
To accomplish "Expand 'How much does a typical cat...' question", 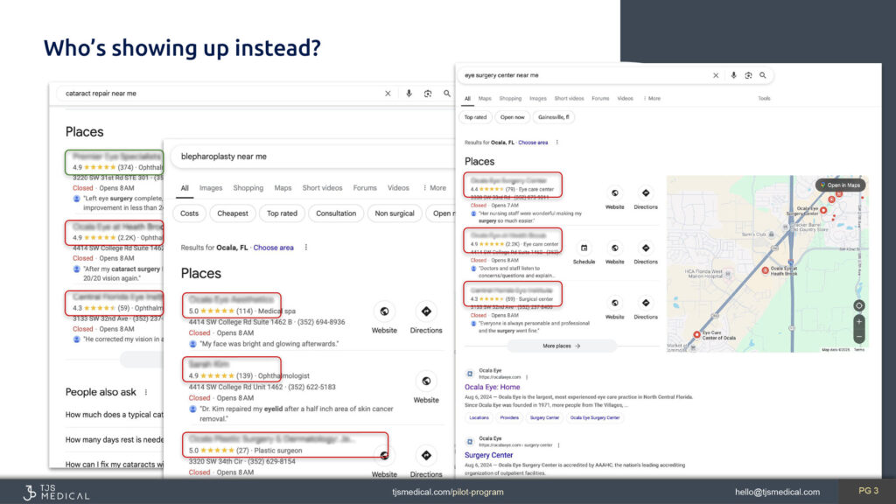I will click(115, 415).
